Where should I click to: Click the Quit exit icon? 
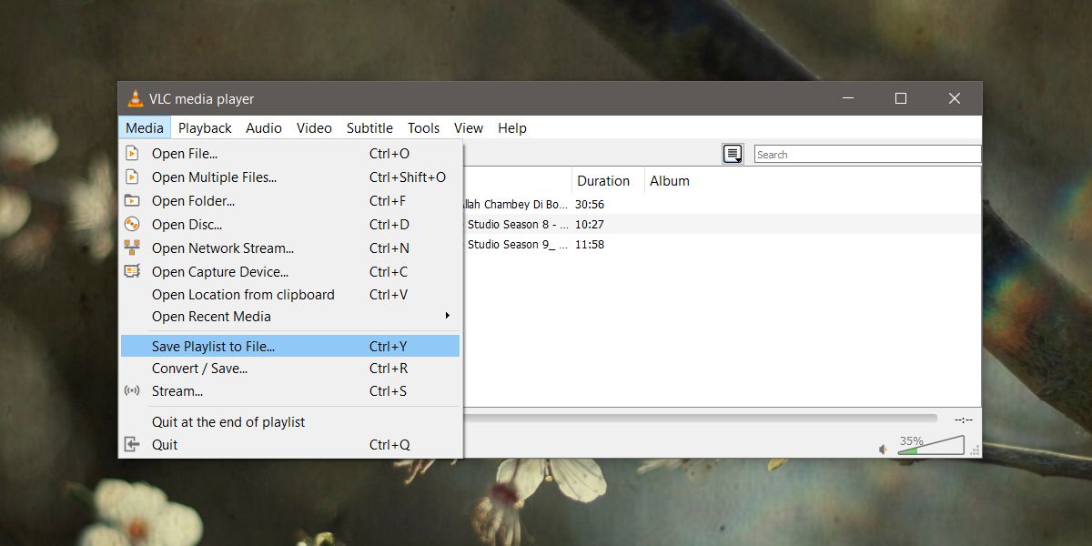[x=132, y=444]
